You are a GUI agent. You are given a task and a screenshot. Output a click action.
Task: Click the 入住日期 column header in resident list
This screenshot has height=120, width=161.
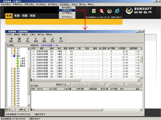[67, 89]
